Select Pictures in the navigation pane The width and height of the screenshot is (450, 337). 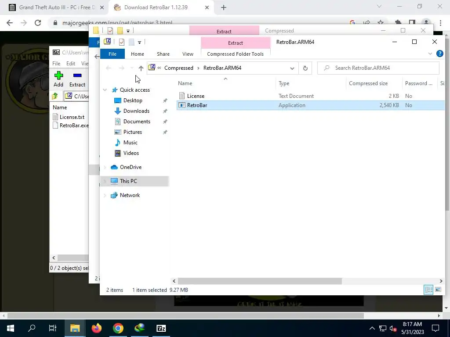point(133,132)
